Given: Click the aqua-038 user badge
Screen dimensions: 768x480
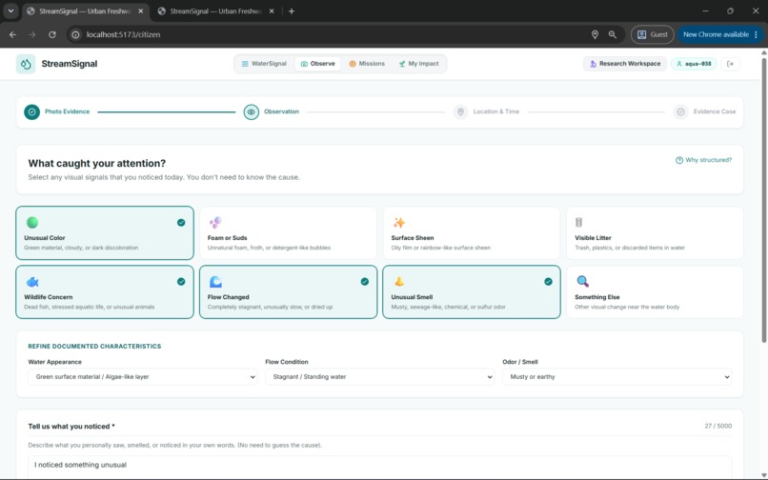Looking at the screenshot, I should (x=694, y=64).
